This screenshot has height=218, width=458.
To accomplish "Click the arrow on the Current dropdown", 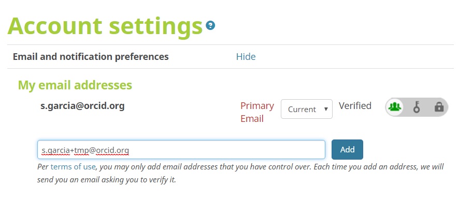I will 325,109.
